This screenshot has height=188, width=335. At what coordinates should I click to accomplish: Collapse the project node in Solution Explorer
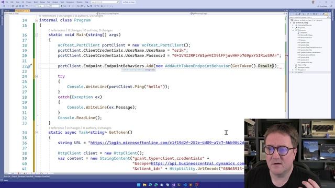291,22
